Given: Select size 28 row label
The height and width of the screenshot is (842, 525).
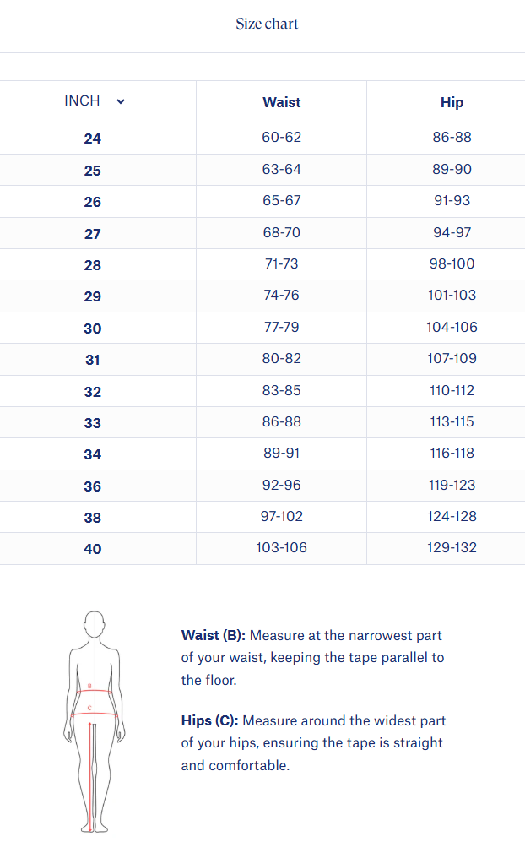Looking at the screenshot, I should (x=93, y=265).
